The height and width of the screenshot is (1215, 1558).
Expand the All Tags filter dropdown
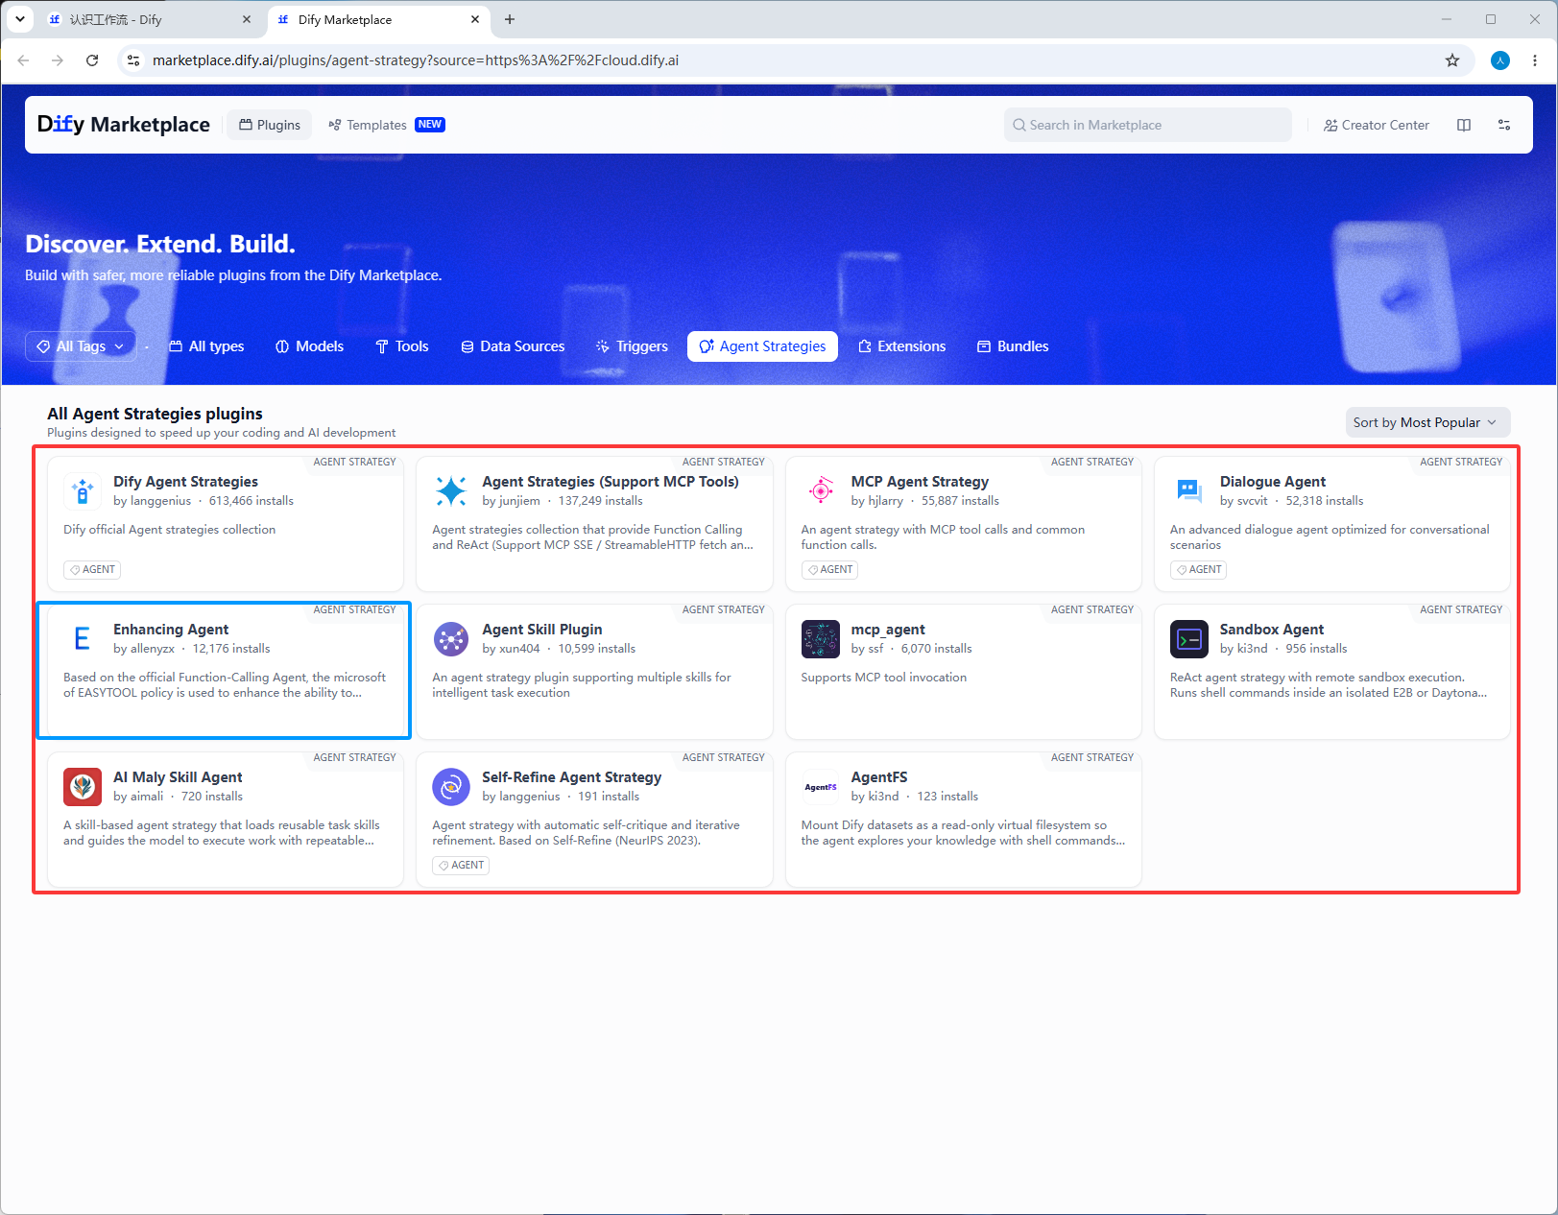81,346
